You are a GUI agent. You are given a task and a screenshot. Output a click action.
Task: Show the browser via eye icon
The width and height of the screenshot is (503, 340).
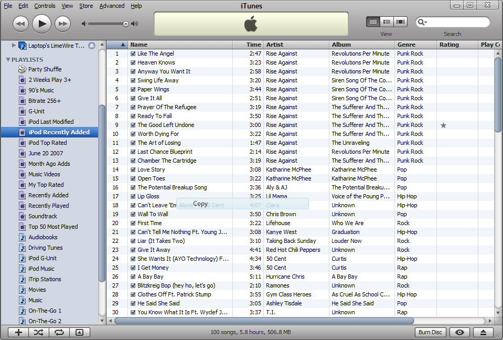(459, 332)
